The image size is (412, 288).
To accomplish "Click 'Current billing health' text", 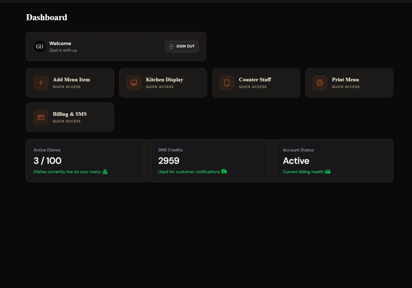I will coord(303,172).
